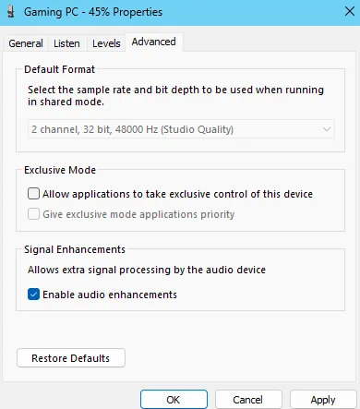
Task: Click the Default Format group label
Action: tap(60, 69)
